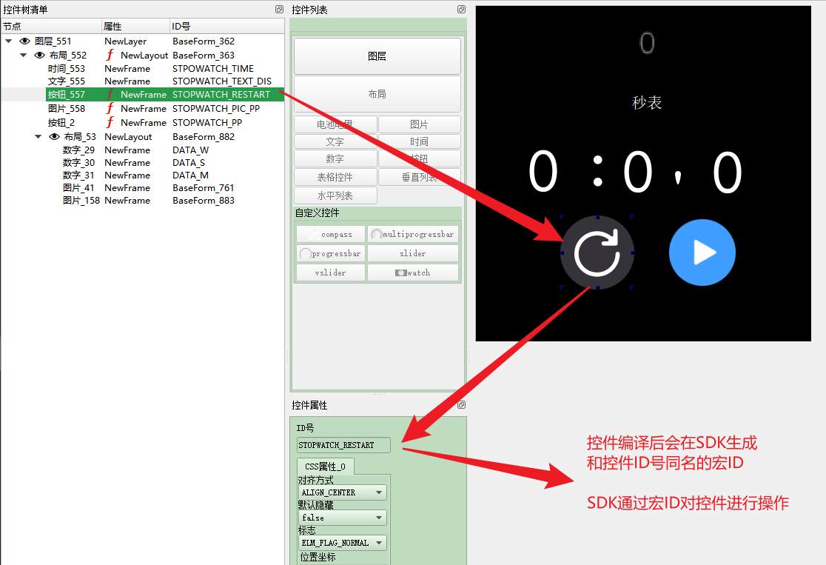This screenshot has height=565, width=826.
Task: Toggle visibility eye of 图层_551
Action: (24, 41)
